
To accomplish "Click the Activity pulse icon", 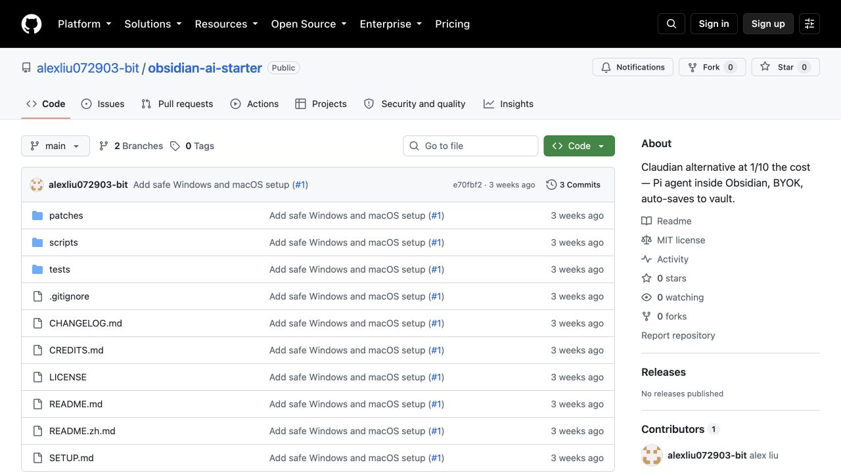I will pyautogui.click(x=647, y=259).
